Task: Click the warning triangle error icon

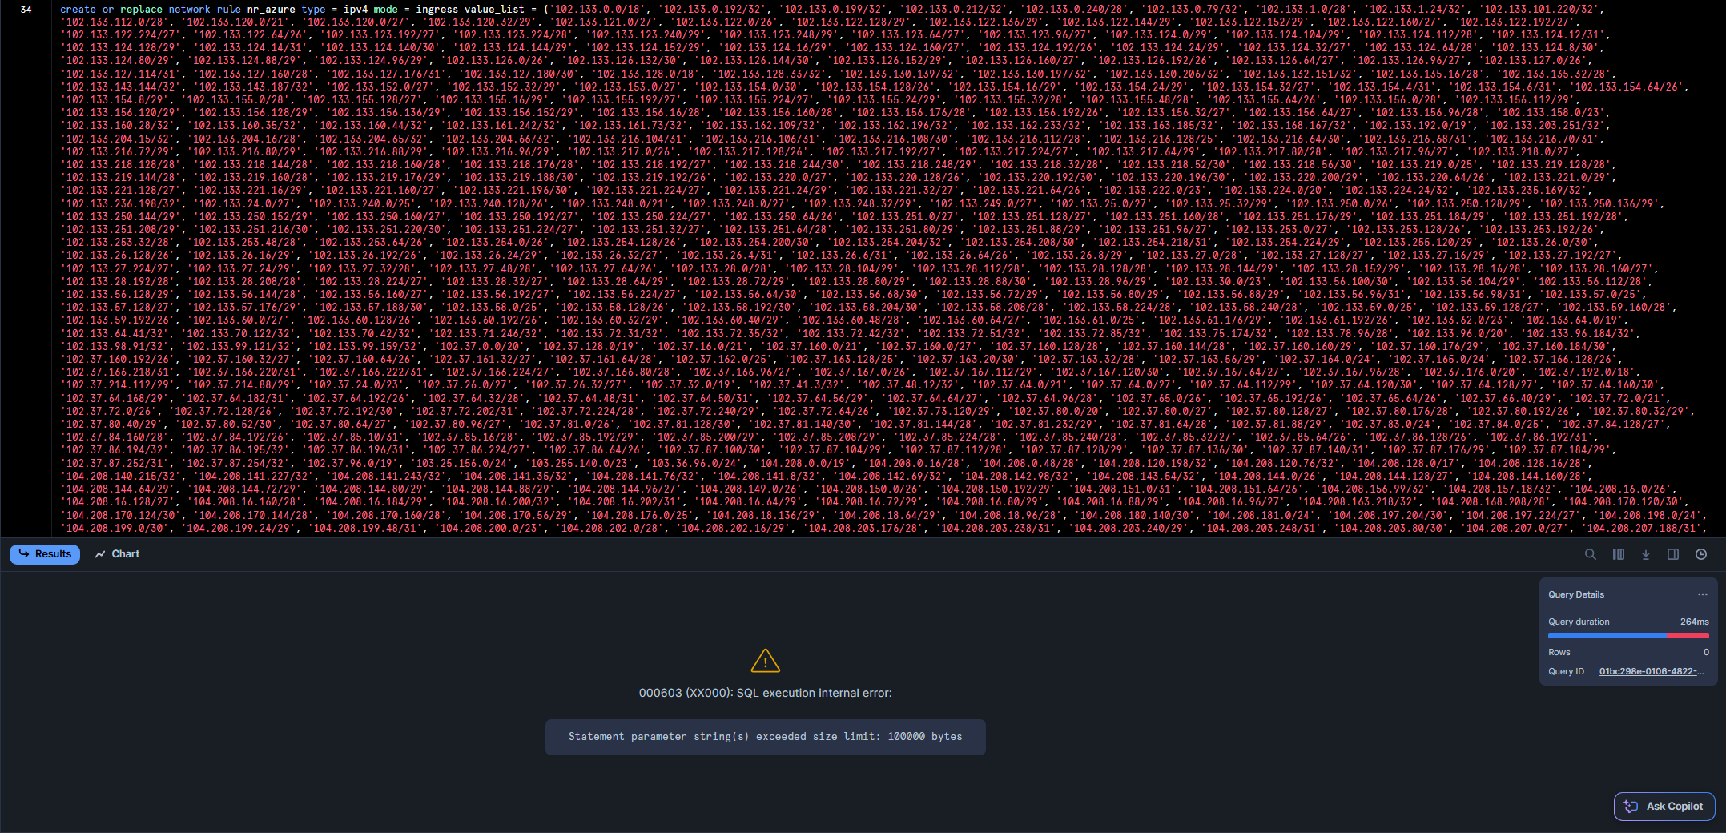Action: pos(765,661)
